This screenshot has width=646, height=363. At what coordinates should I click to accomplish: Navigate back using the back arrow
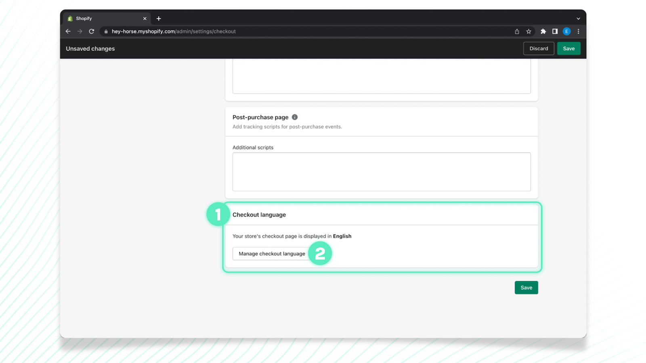pos(68,31)
